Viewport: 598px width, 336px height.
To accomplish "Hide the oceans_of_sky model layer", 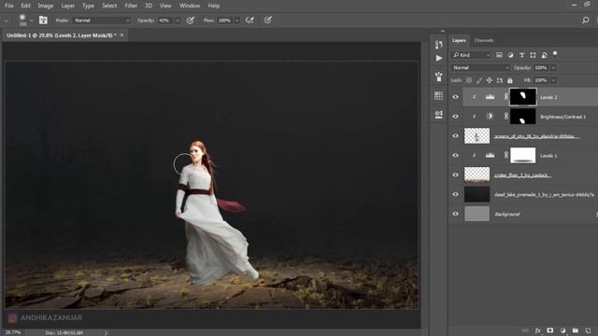I will click(455, 136).
